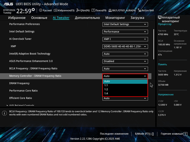Select Efficient Core Ratio label
This screenshot has width=190, height=142.
(x=21, y=98)
